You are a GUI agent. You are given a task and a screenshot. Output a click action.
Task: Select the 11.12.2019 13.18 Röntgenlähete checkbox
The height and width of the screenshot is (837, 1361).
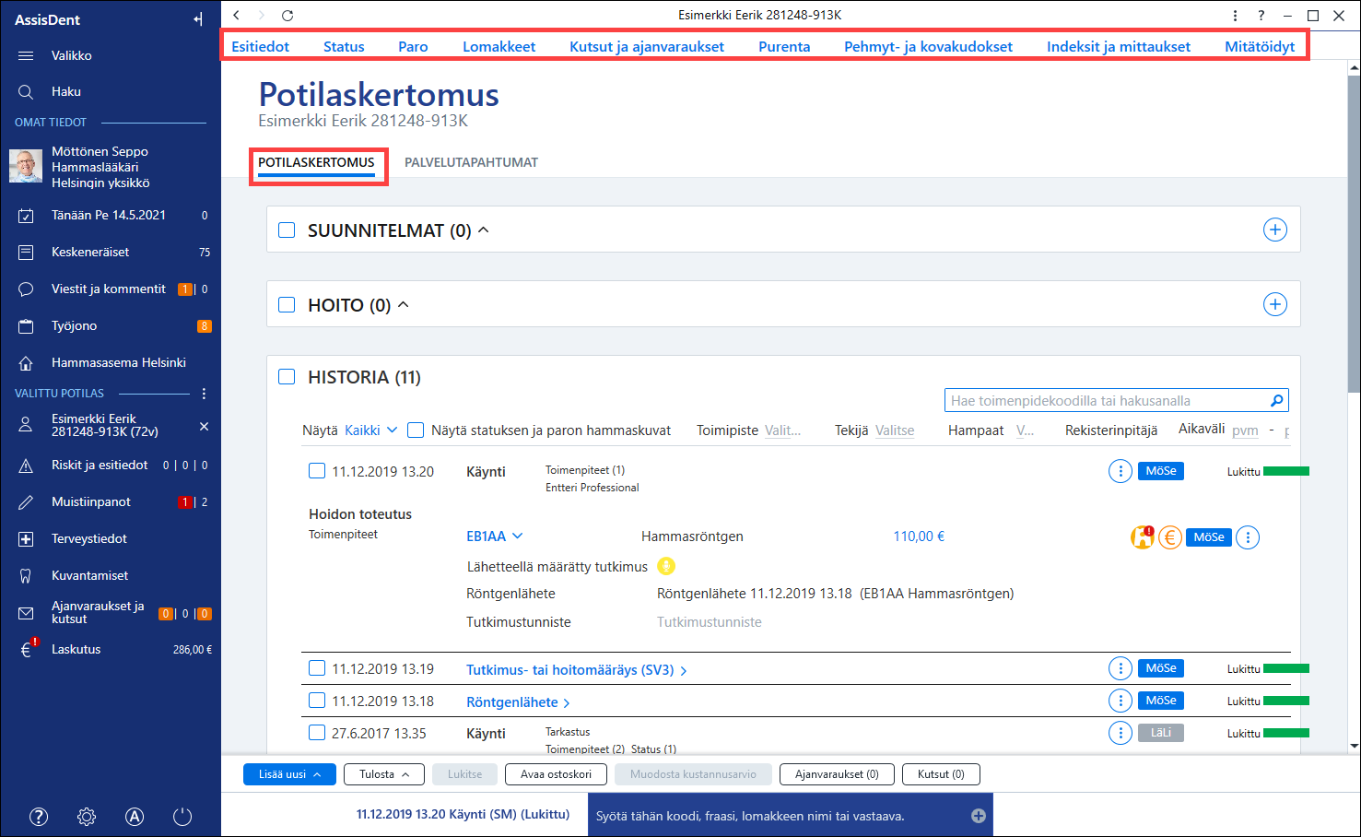point(317,701)
